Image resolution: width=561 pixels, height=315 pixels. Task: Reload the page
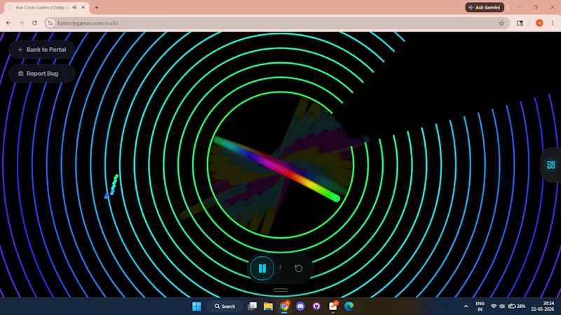pos(34,23)
